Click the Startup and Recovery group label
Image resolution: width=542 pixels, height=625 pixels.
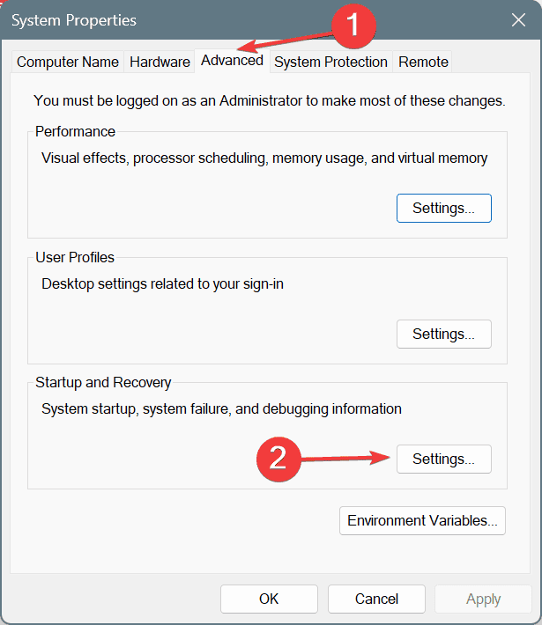click(103, 383)
